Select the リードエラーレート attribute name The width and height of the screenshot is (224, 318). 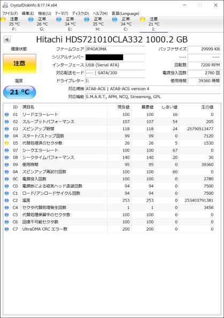tap(40, 115)
